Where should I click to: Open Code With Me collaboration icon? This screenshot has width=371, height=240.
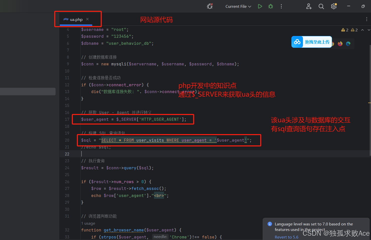[309, 6]
